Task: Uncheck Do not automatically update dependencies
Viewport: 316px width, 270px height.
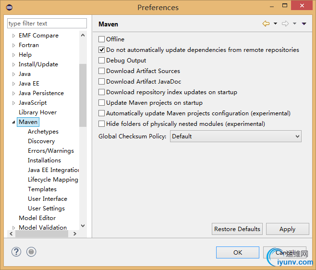Action: [102, 50]
